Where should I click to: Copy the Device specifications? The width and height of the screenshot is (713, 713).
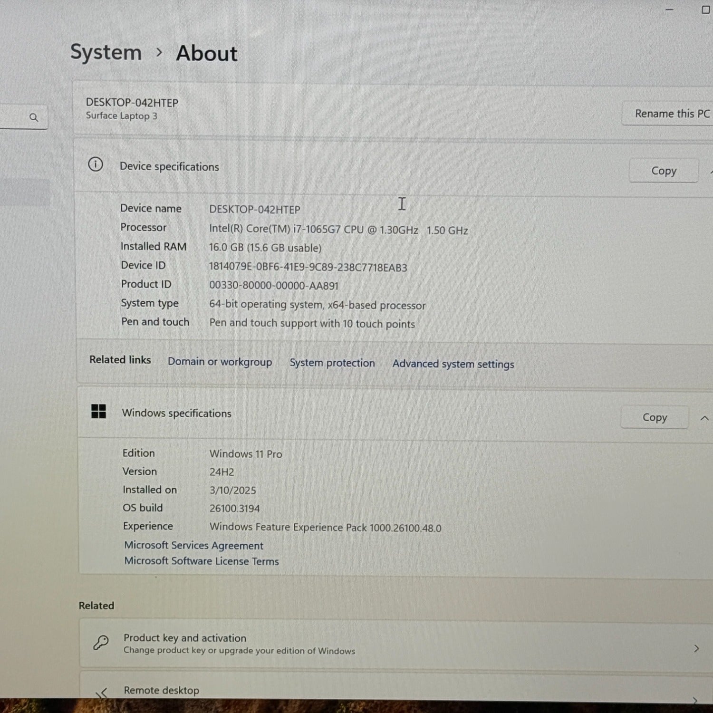pyautogui.click(x=663, y=171)
